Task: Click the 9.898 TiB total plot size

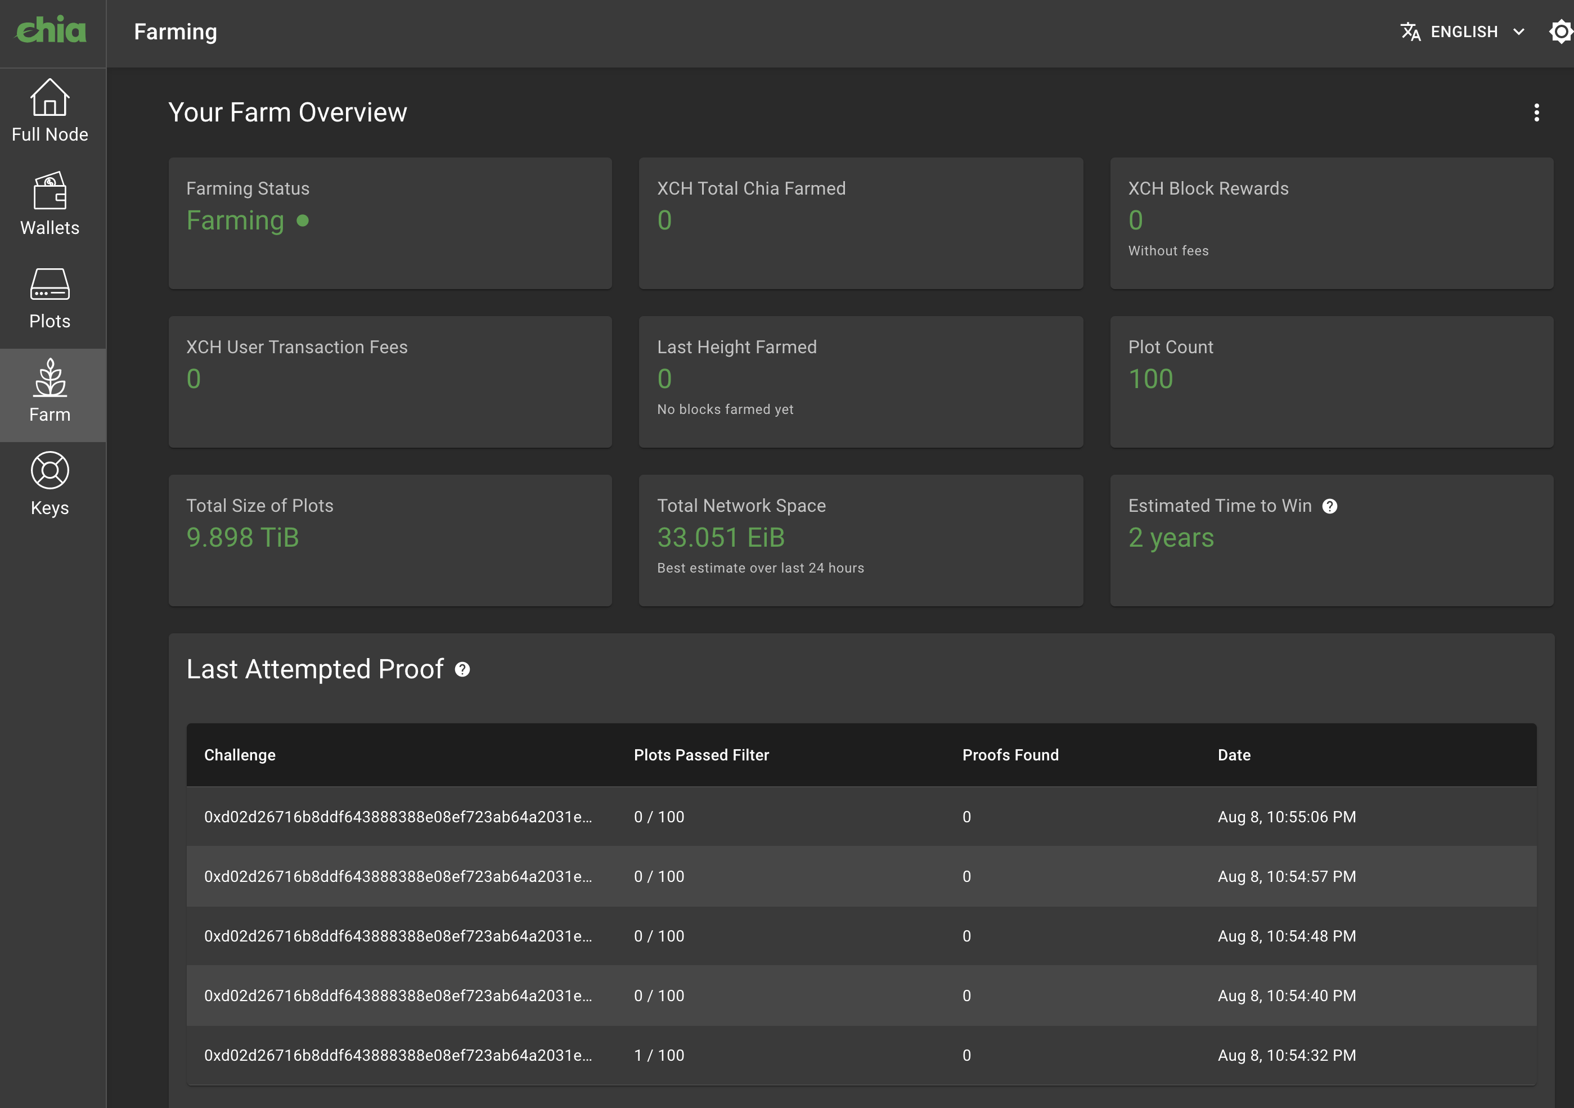Action: coord(242,538)
